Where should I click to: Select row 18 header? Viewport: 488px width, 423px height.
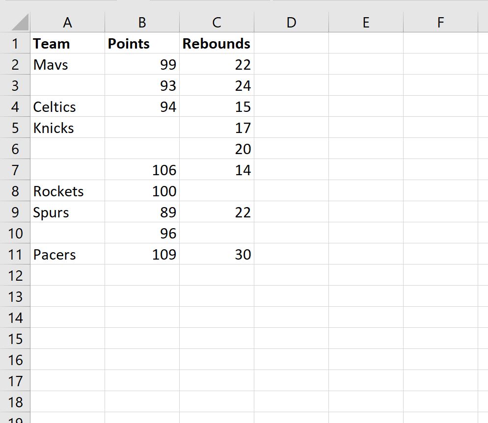click(15, 402)
